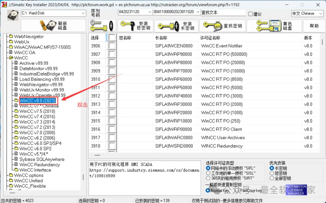Select WinAC/WinAC MP/S7-1500S tree folder
The height and width of the screenshot is (203, 326).
coord(42,47)
